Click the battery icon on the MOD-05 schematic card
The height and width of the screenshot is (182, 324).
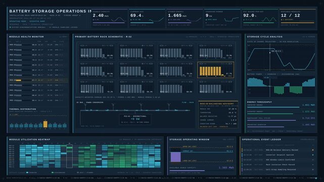coord(82,64)
